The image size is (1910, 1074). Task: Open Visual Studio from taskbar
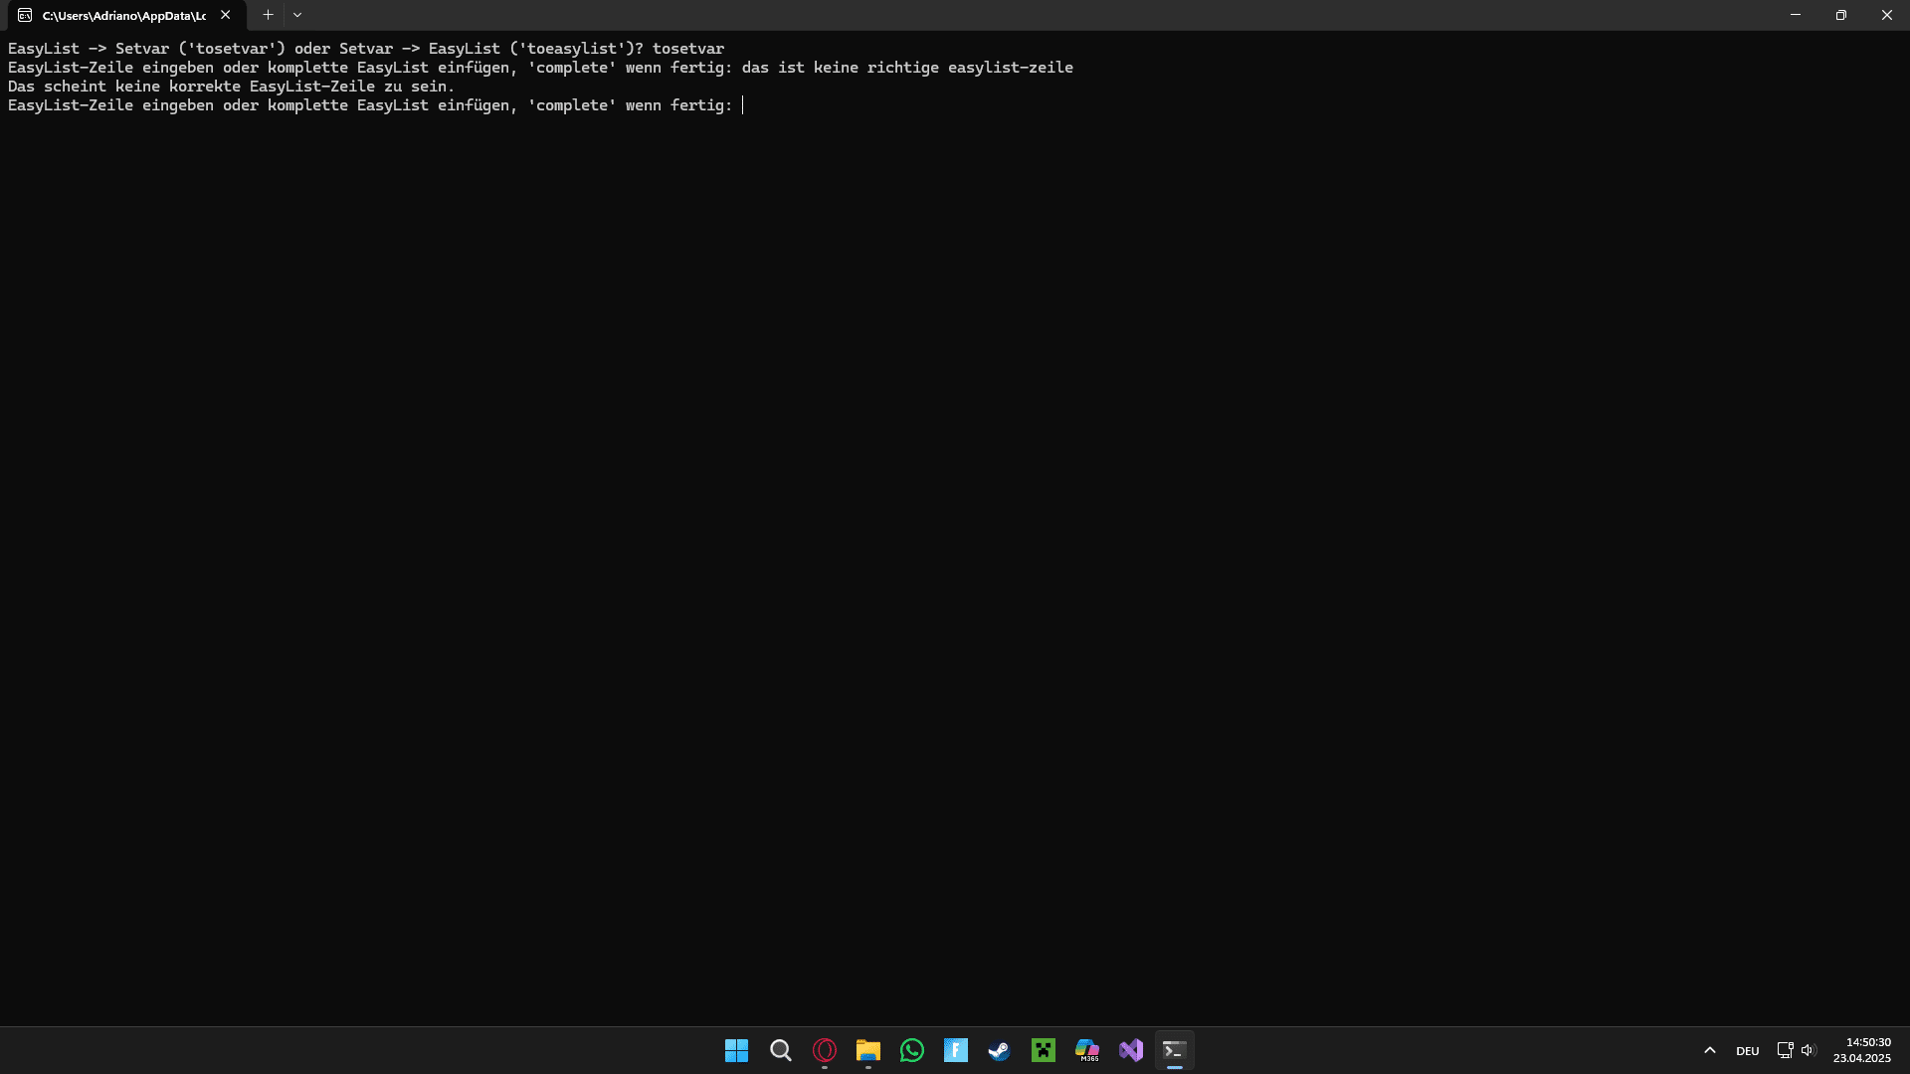tap(1131, 1050)
